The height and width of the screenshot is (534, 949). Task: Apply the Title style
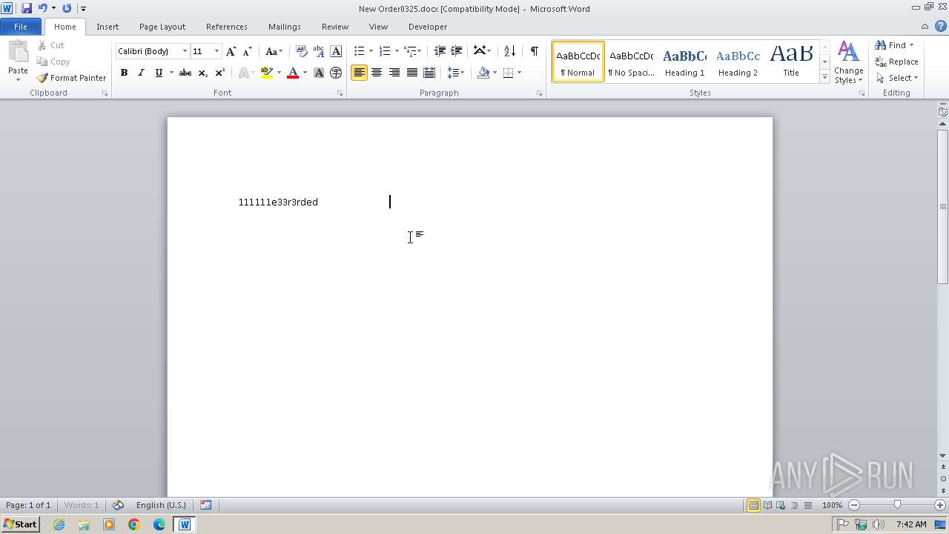point(791,62)
